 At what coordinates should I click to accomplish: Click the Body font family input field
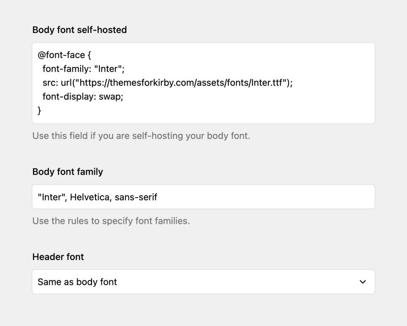[203, 196]
